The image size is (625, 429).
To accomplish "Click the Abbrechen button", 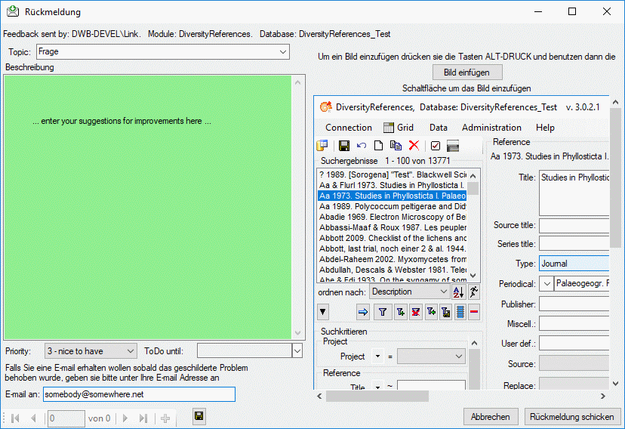I will [491, 417].
